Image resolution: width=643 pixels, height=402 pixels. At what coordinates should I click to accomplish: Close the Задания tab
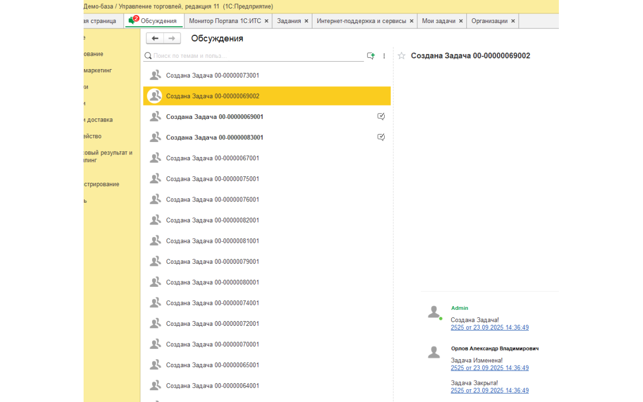pos(306,21)
